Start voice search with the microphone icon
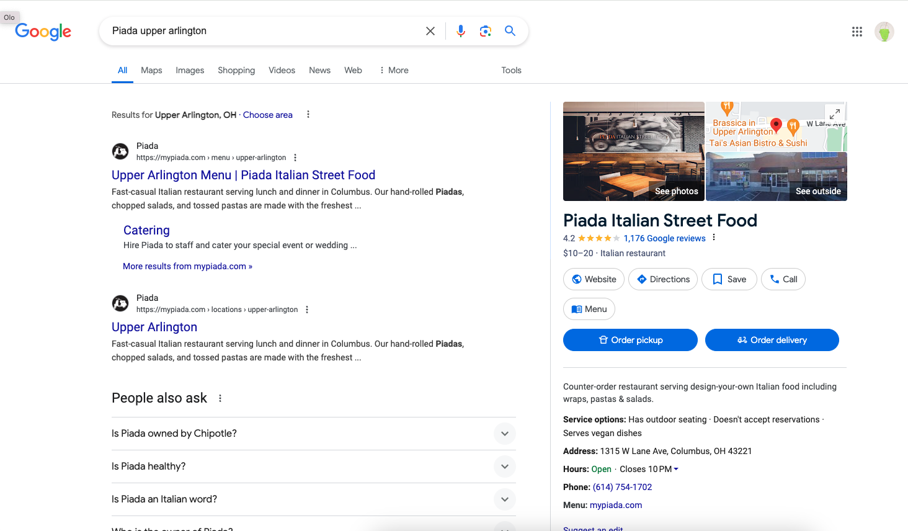Image resolution: width=908 pixels, height=531 pixels. (461, 31)
